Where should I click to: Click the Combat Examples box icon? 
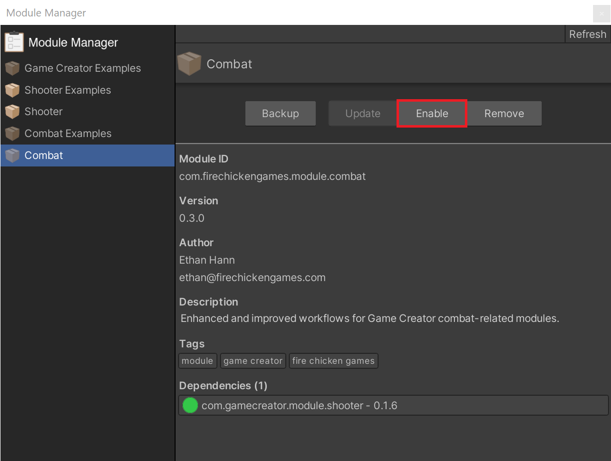click(x=12, y=134)
